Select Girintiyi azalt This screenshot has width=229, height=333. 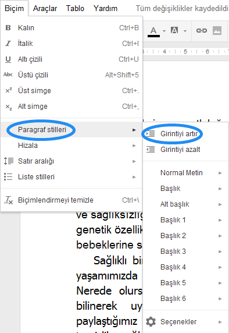pos(186,150)
